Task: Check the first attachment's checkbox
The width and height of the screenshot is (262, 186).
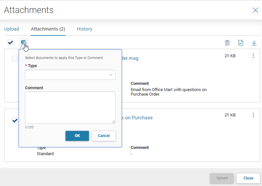Action: [15, 59]
